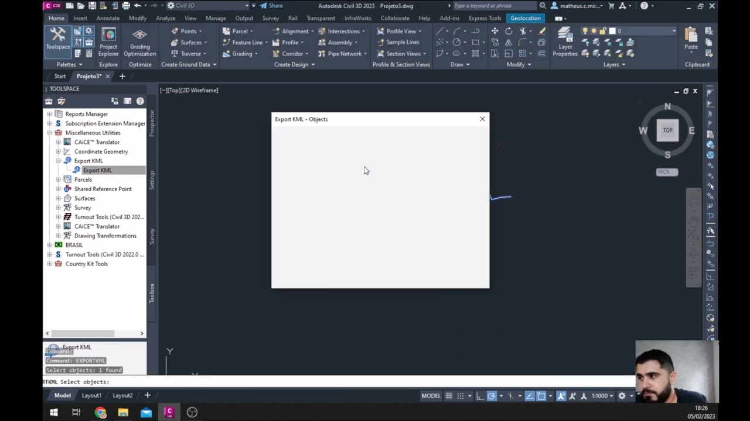
Task: Toggle annotation visibility in status bar
Action: [x=561, y=396]
